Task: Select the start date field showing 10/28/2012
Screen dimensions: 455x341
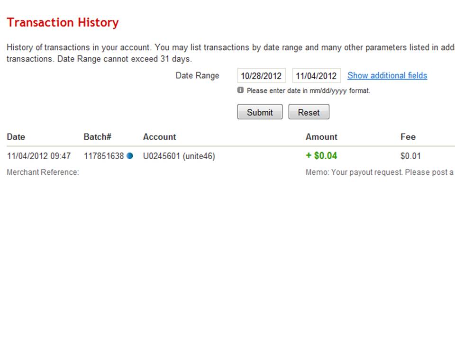Action: (x=261, y=76)
